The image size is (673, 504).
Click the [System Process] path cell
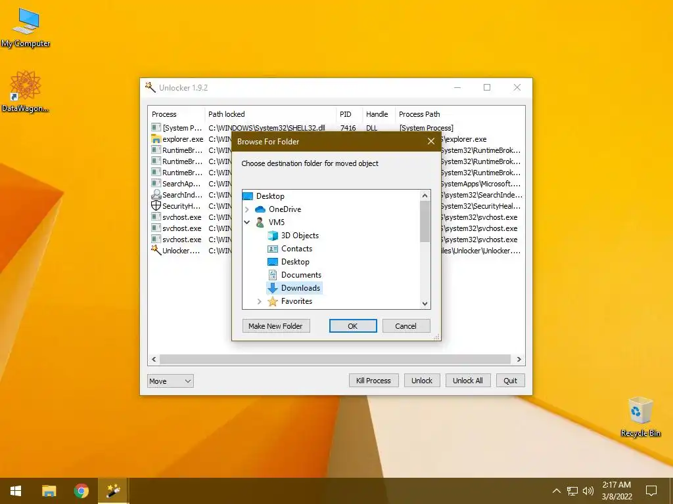click(426, 128)
